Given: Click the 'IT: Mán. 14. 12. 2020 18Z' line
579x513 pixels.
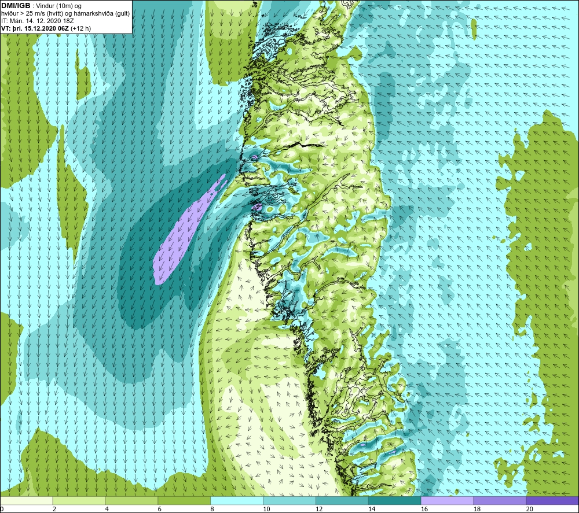Looking at the screenshot, I should 37,21.
